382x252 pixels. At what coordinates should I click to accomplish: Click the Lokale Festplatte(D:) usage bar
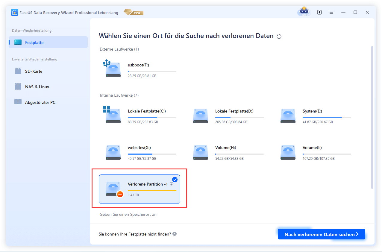[x=239, y=118]
